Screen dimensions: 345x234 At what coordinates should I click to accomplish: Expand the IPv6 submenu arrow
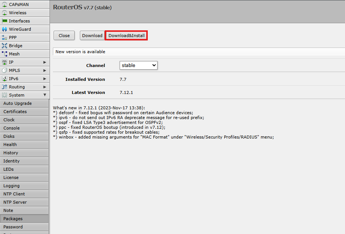coord(45,79)
